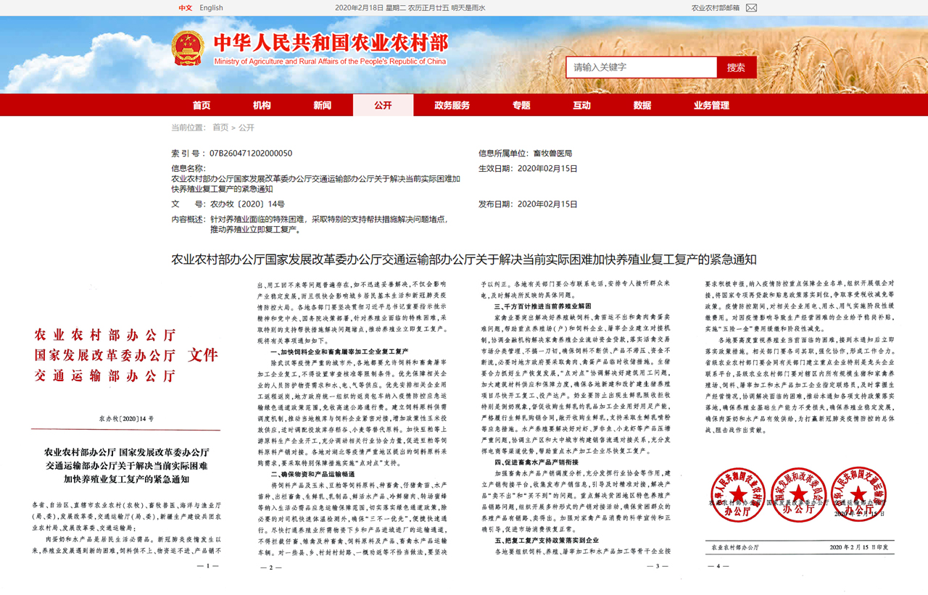Click the ministry title 中华人民共和国农业农村部
The image size is (928, 595).
click(x=331, y=43)
